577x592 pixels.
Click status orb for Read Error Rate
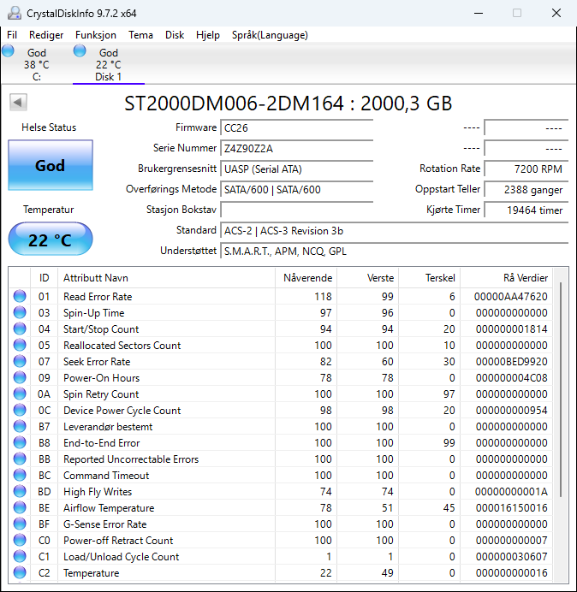(20, 296)
